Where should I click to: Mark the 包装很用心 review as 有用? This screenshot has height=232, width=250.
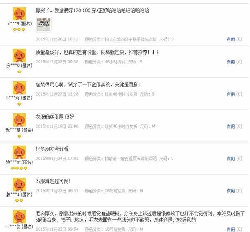(231, 94)
